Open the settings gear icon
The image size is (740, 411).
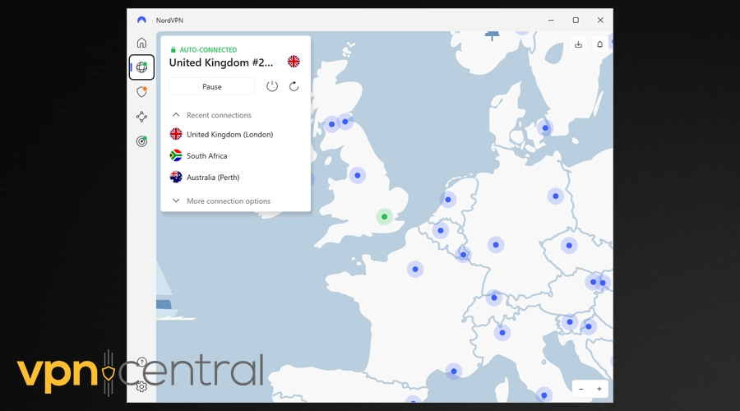(141, 387)
